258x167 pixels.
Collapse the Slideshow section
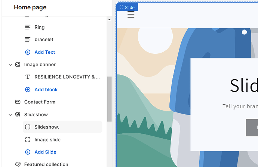pos(10,115)
